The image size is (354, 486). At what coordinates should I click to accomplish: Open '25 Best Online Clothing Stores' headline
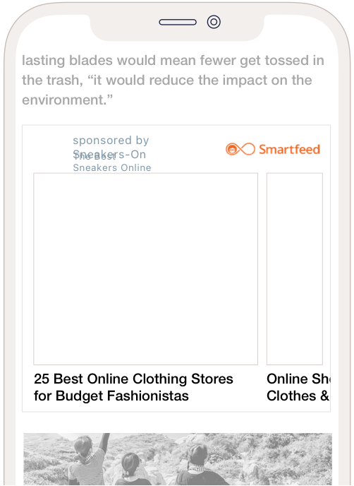tap(133, 379)
